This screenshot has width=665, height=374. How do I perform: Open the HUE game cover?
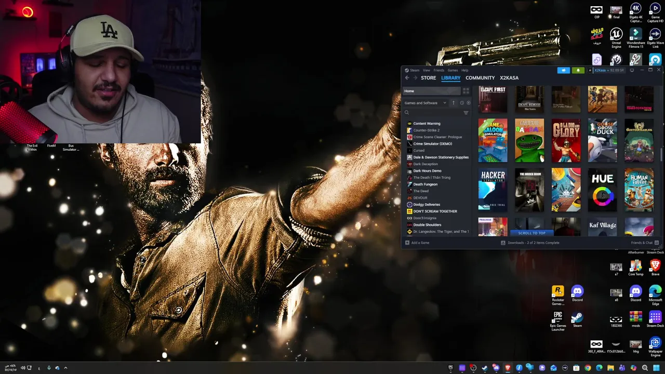click(602, 190)
